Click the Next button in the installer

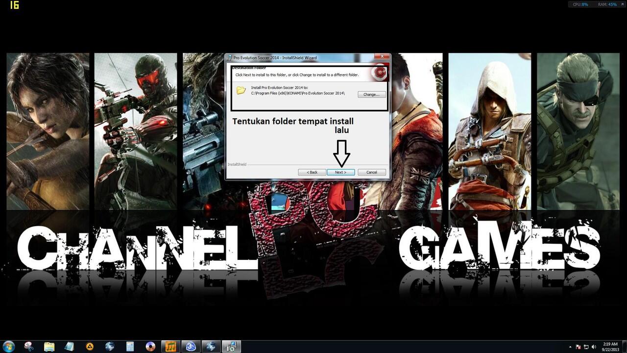click(340, 172)
